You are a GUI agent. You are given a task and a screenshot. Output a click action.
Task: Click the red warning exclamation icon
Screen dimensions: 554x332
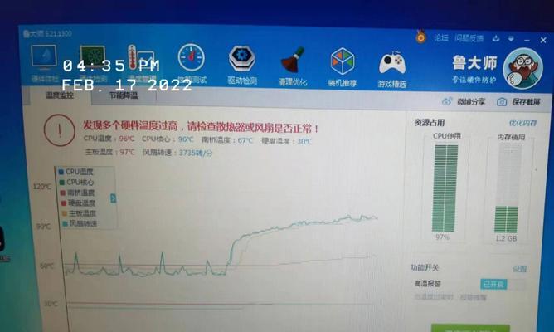60,130
